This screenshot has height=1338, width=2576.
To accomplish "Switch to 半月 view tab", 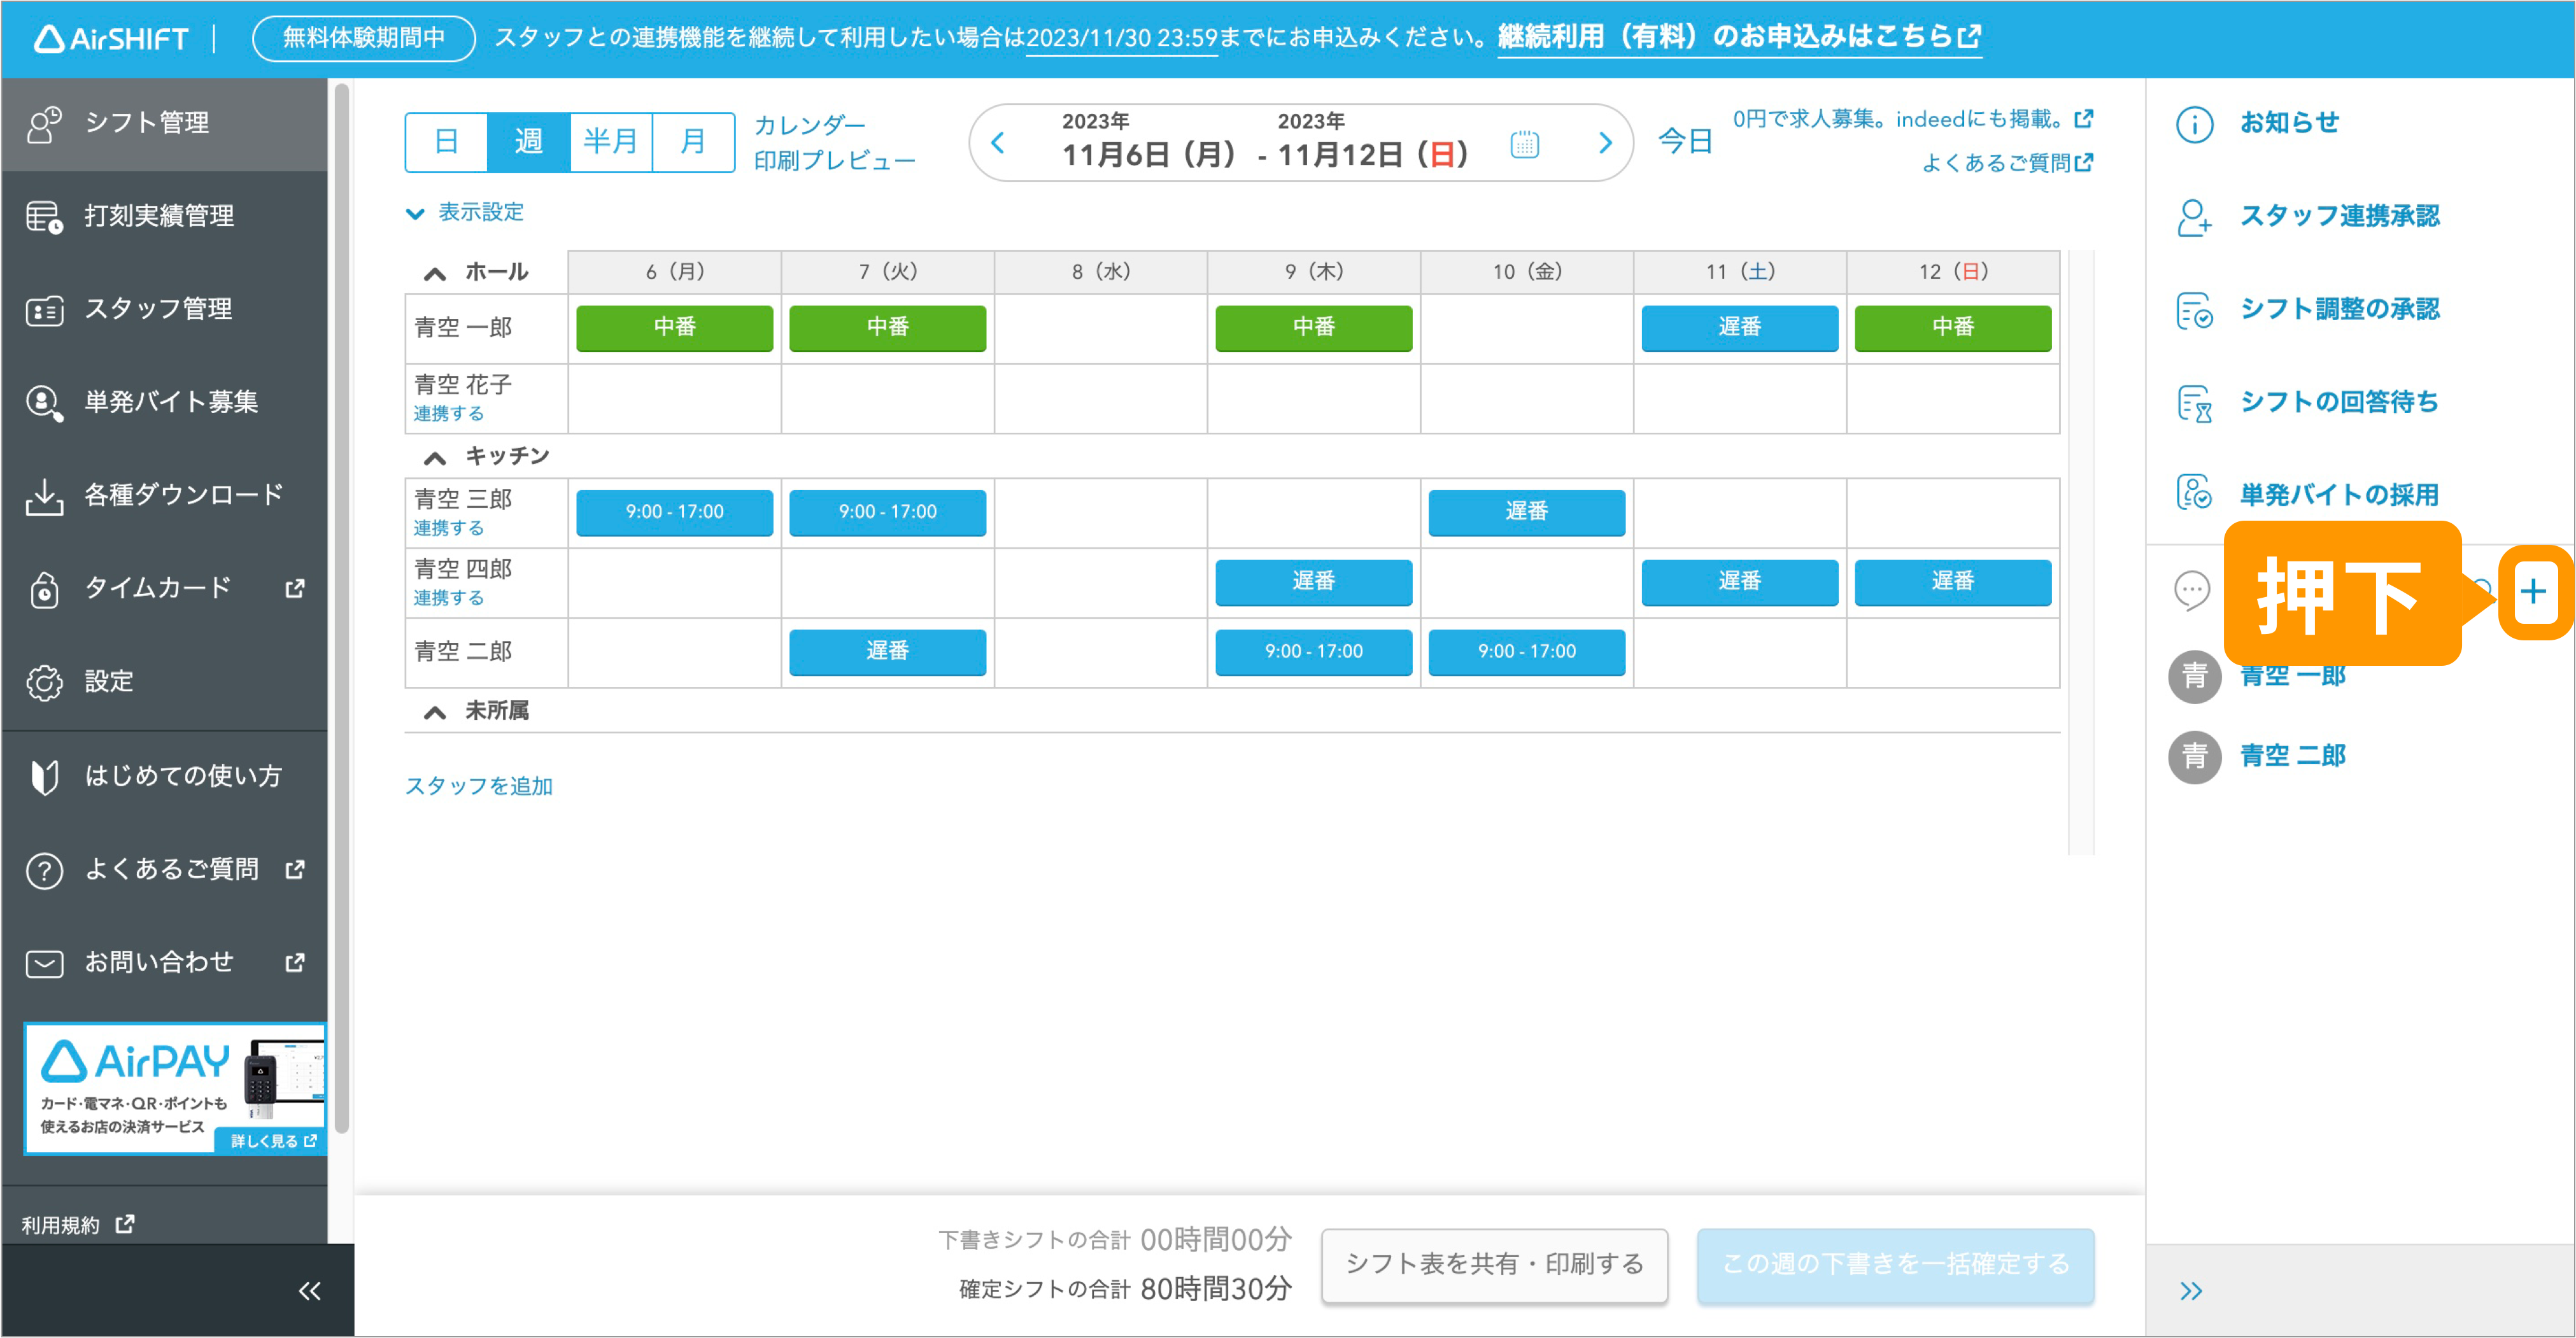I will [x=610, y=142].
